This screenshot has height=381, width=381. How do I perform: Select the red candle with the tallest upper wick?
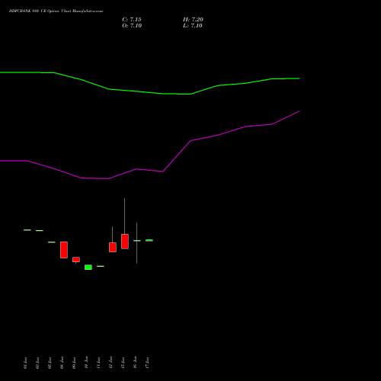click(125, 242)
